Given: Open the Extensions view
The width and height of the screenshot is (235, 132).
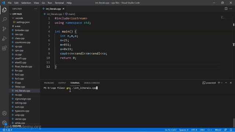Looking at the screenshot, I should pyautogui.click(x=4, y=48).
